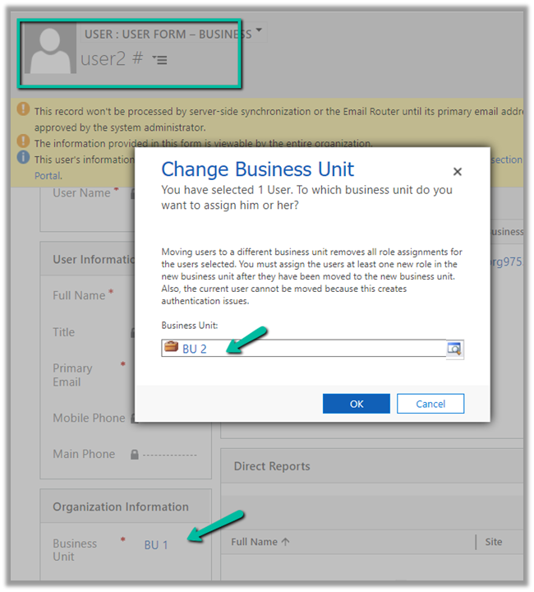Click the user avatar placeholder image

51,51
